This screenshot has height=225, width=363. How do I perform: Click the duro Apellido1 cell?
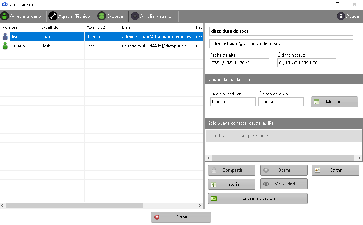coord(62,37)
